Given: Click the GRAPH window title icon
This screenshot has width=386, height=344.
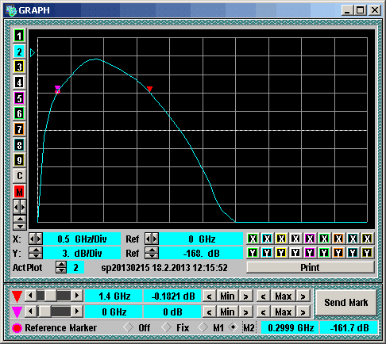Looking at the screenshot, I should 11,10.
